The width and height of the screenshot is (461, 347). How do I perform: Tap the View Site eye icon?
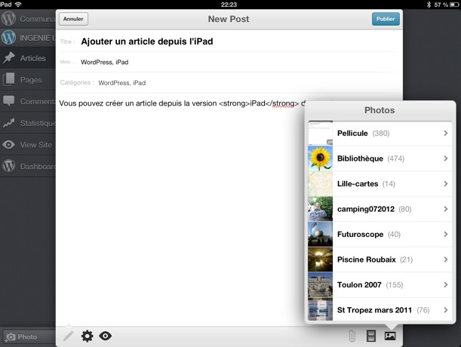[9, 145]
